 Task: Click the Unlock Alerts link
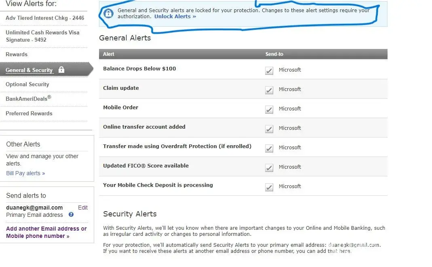tap(175, 17)
